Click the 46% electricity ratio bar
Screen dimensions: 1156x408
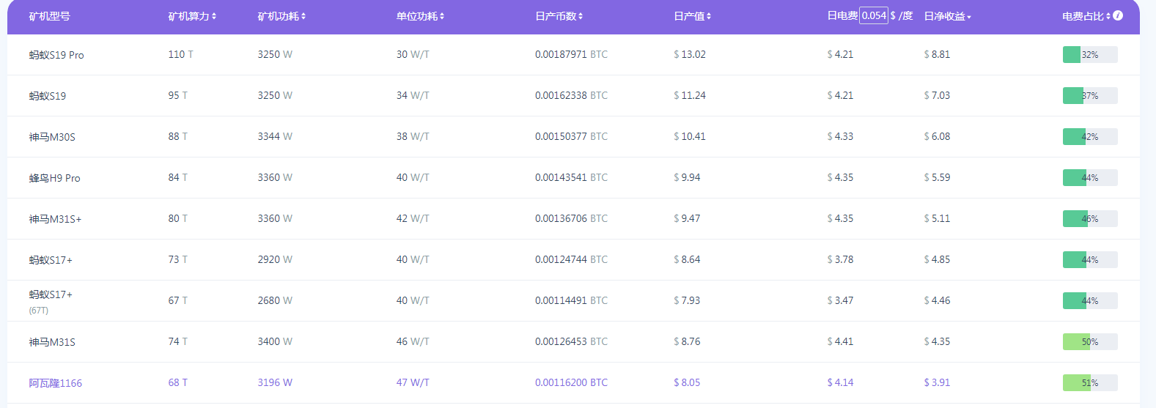[1090, 218]
